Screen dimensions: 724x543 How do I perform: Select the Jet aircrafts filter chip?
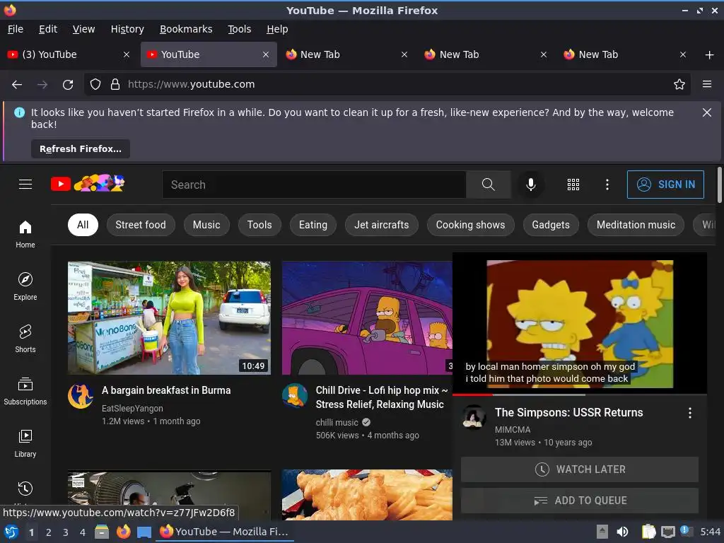381,225
